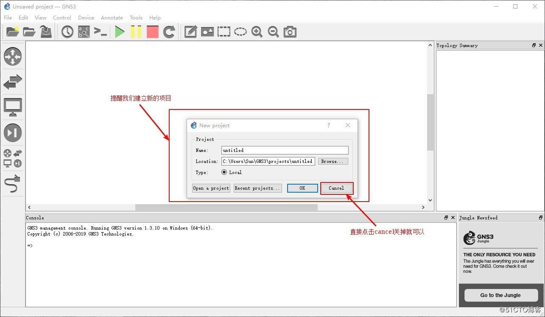This screenshot has width=545, height=317.
Task: Open the Tools menu
Action: 136,17
